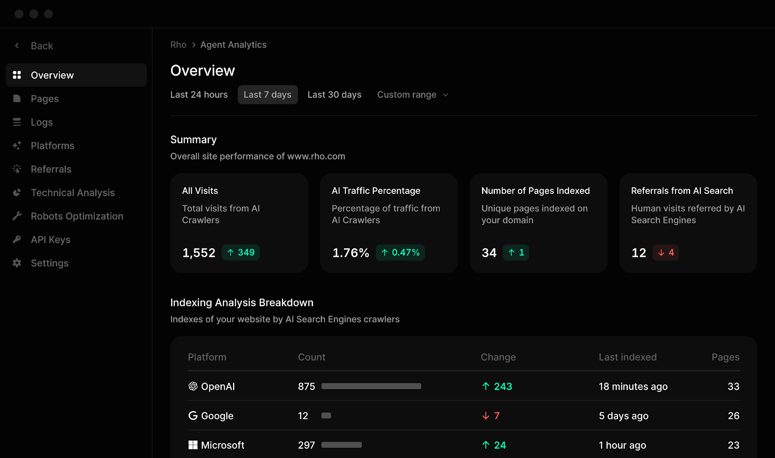Click the Robots Optimization wrench icon

click(17, 216)
